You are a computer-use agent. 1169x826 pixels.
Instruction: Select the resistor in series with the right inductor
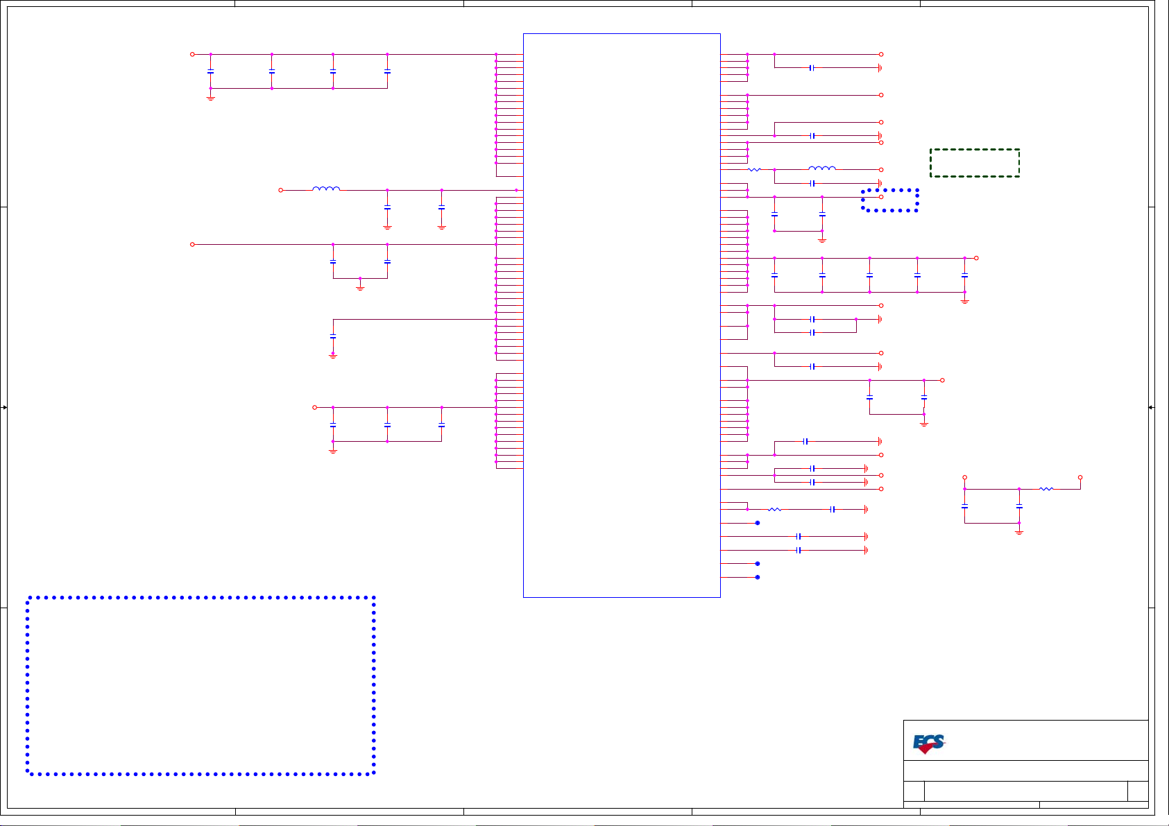click(754, 169)
